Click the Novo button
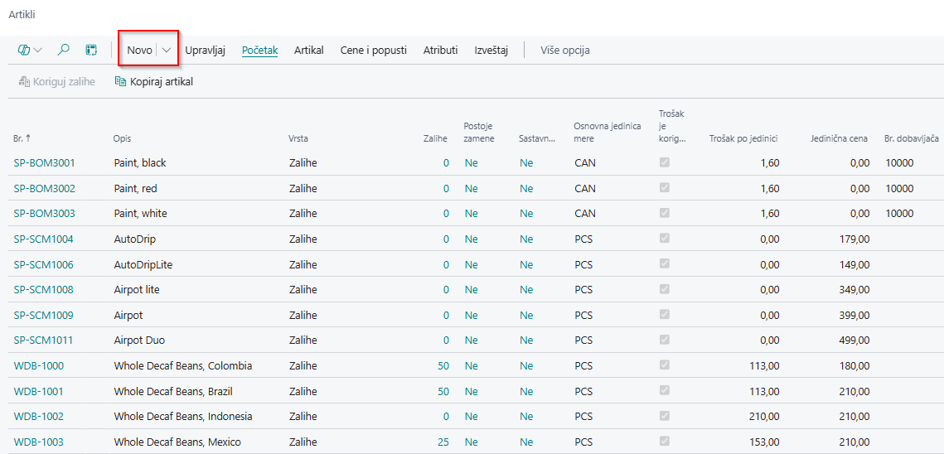This screenshot has width=944, height=454. pyautogui.click(x=139, y=50)
